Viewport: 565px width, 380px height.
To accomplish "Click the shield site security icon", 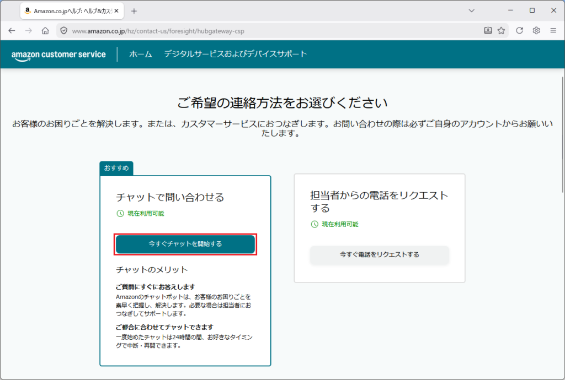I will pos(64,31).
